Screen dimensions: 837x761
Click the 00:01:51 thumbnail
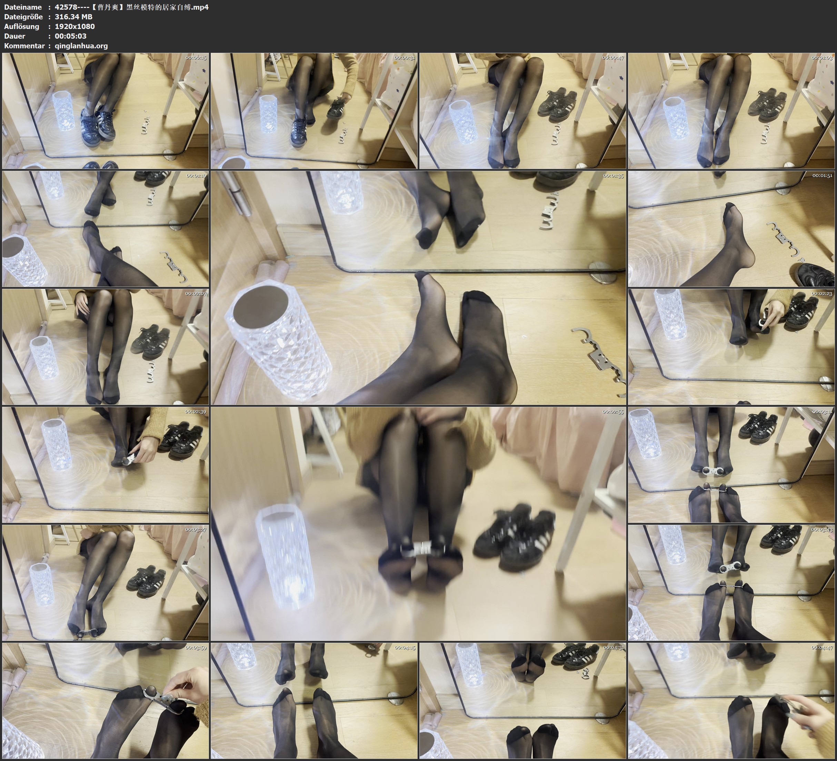pos(731,229)
